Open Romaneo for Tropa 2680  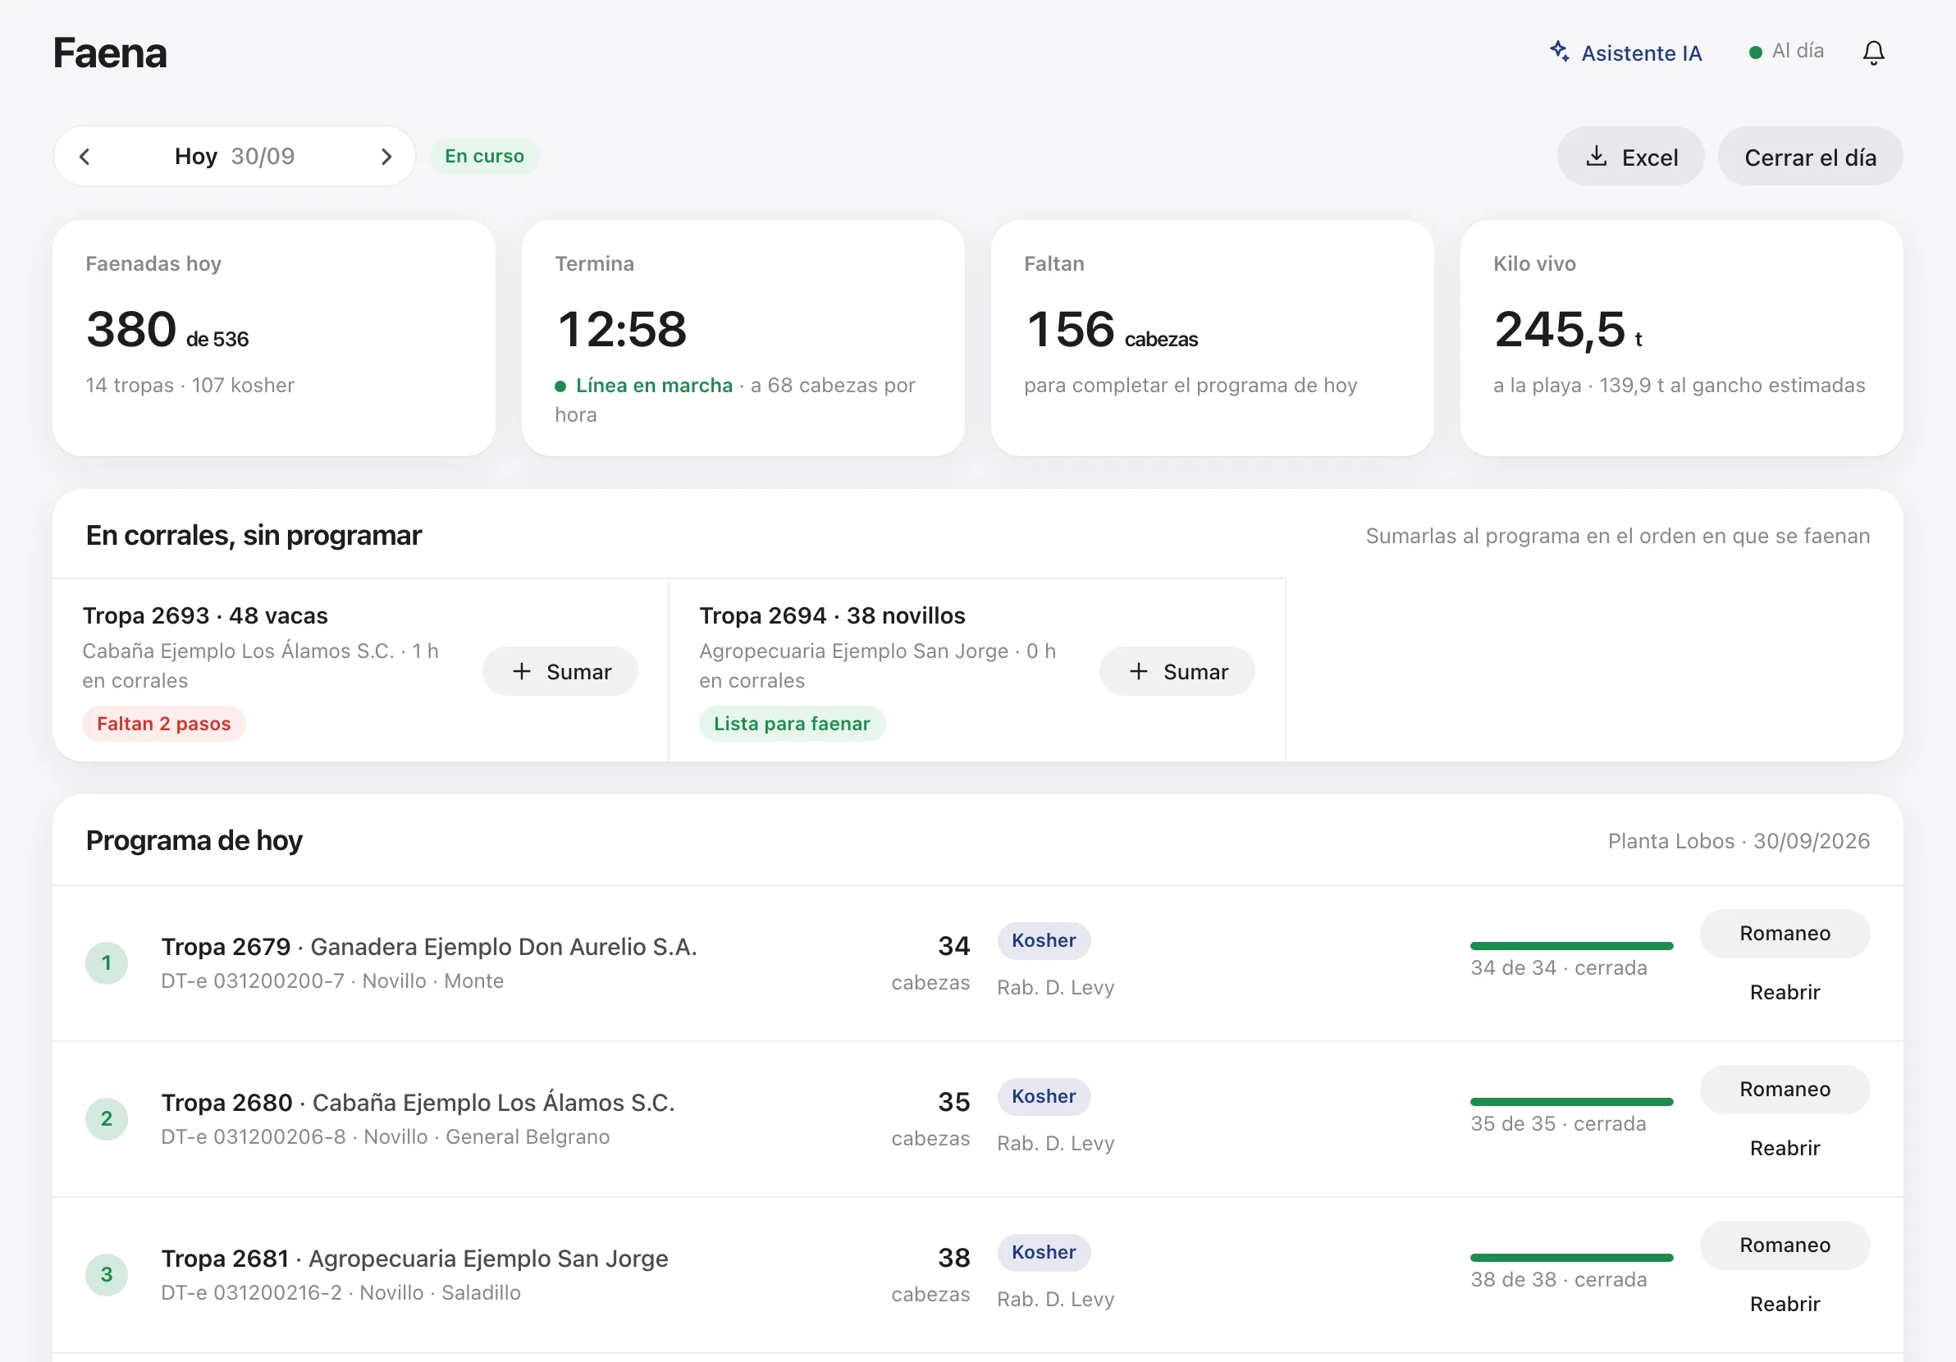coord(1785,1090)
